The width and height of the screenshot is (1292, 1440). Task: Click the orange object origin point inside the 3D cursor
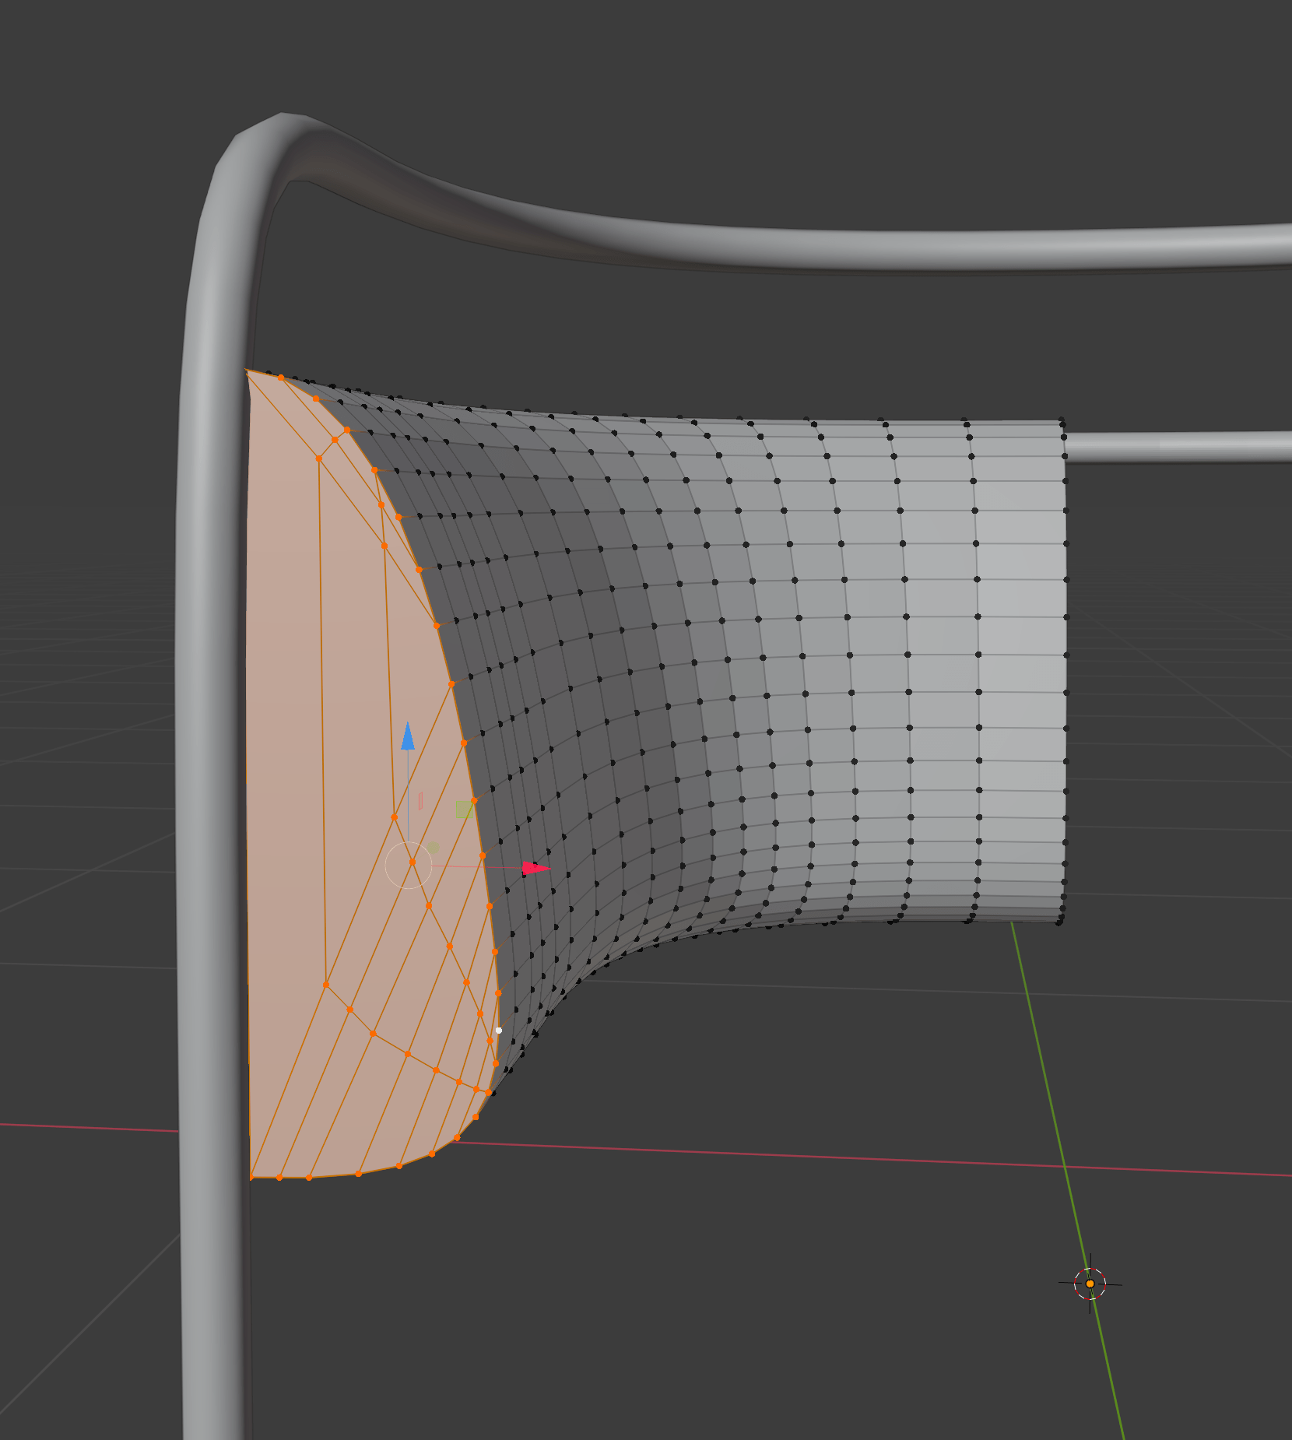[1088, 1282]
